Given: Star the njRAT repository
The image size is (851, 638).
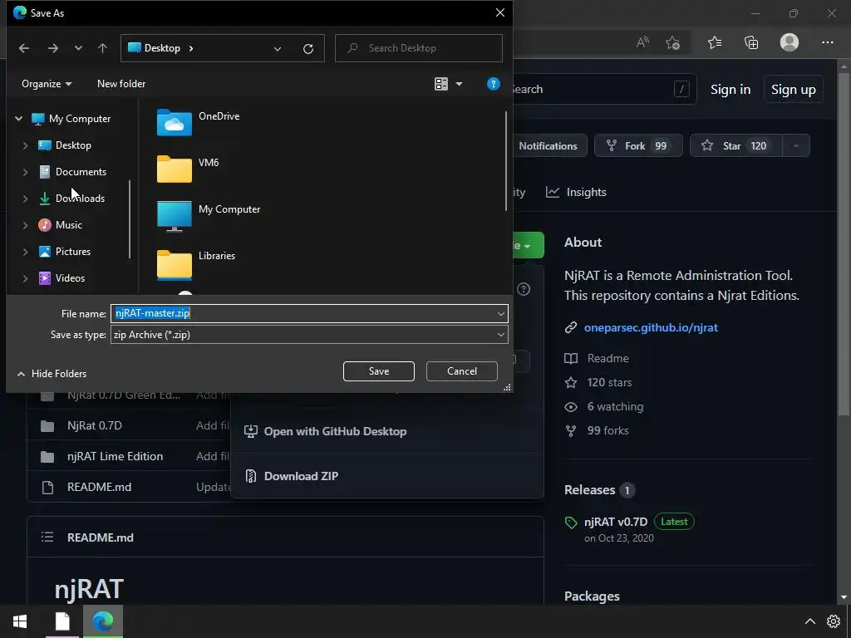Looking at the screenshot, I should (736, 146).
